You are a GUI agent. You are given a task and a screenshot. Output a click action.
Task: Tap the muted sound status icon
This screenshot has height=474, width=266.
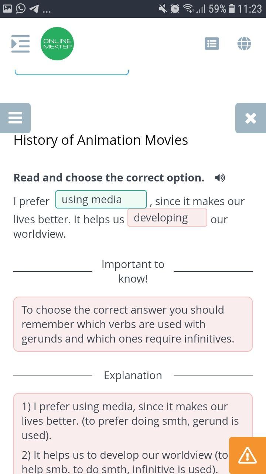[x=163, y=9]
